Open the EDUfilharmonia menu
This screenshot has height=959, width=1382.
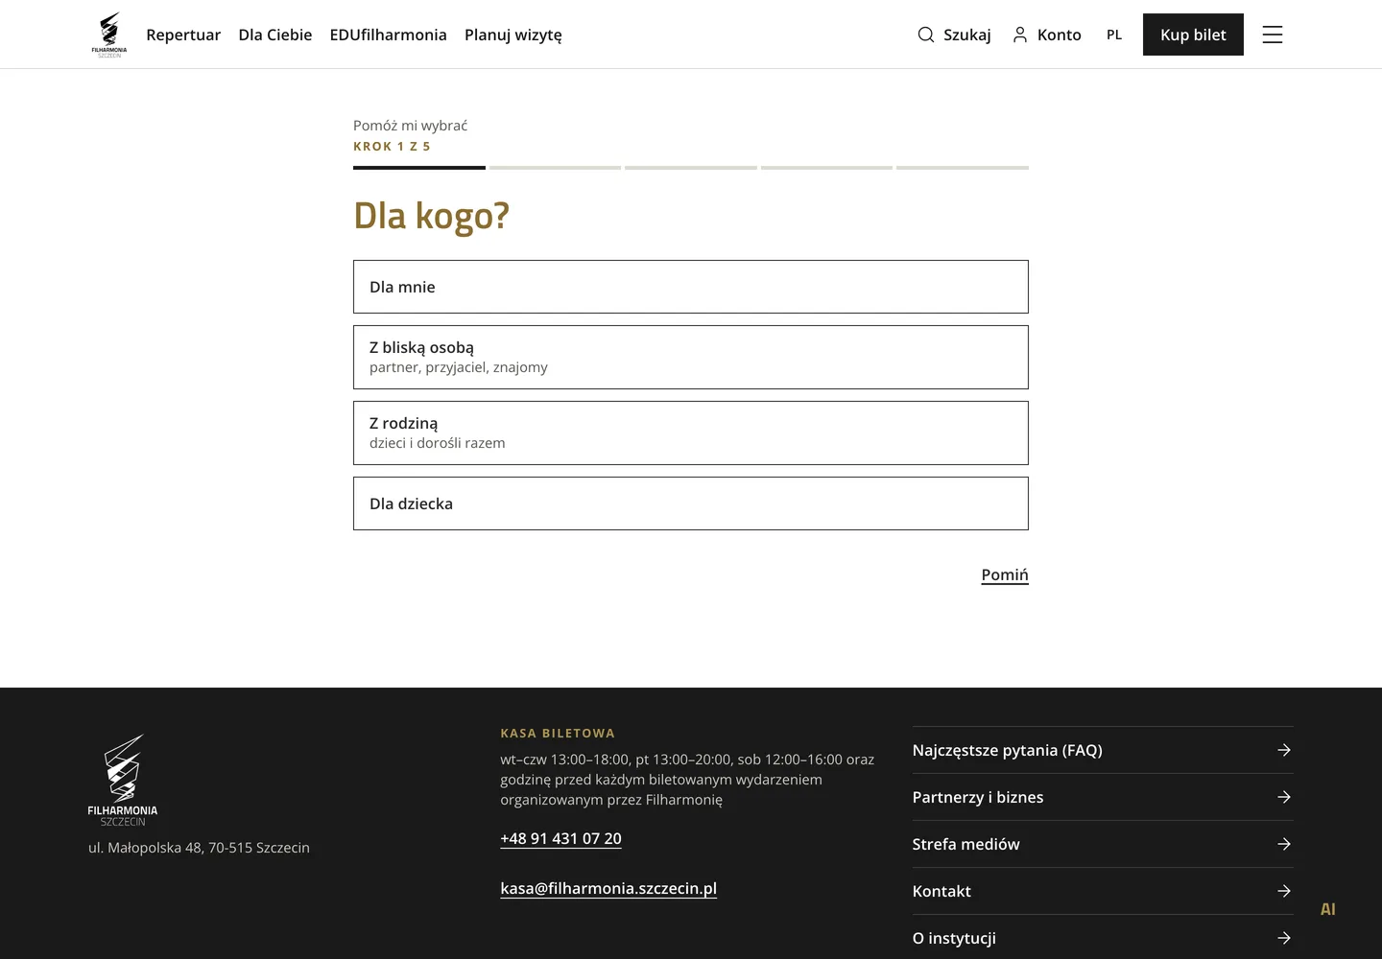click(x=389, y=35)
